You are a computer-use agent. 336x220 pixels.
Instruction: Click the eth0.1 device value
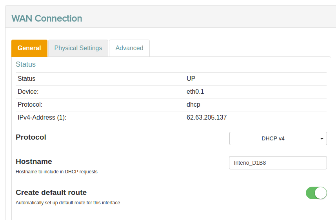(195, 92)
